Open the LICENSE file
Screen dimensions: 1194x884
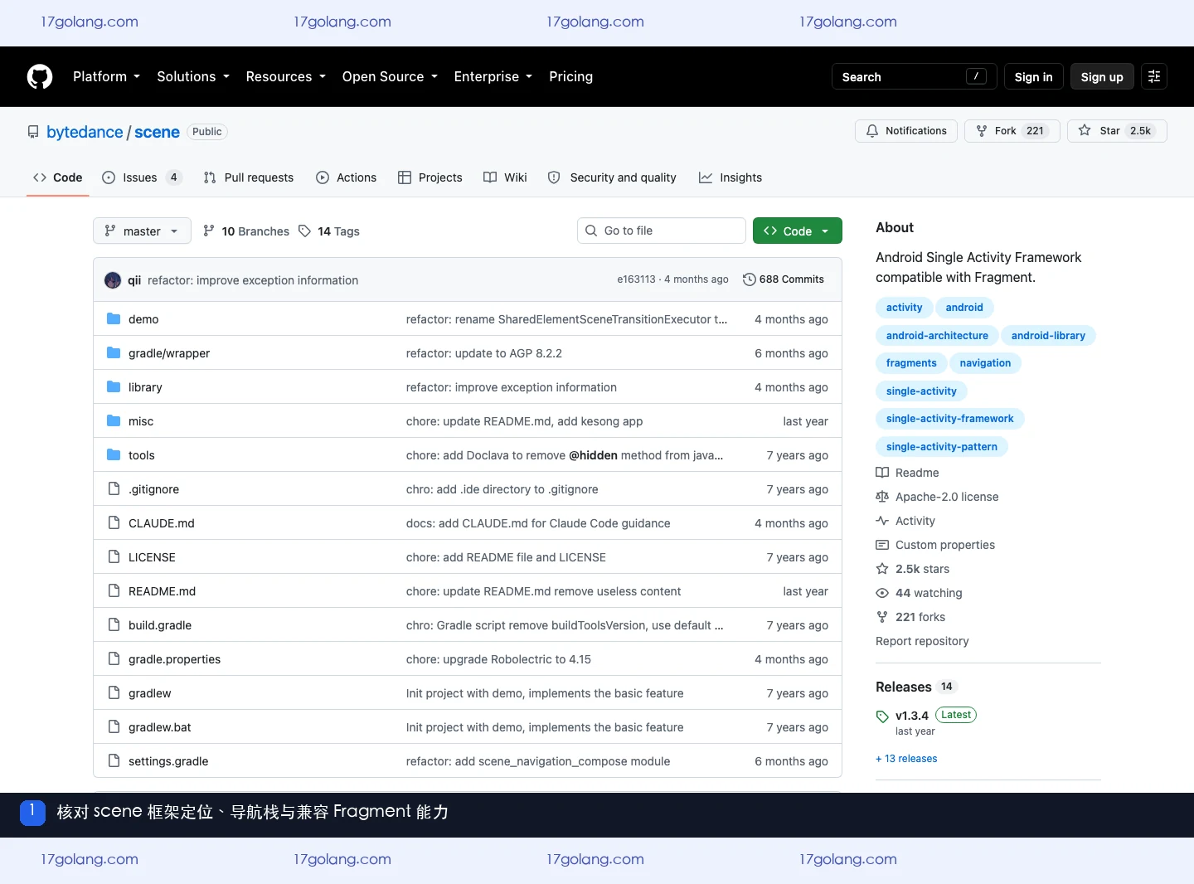pyautogui.click(x=152, y=557)
